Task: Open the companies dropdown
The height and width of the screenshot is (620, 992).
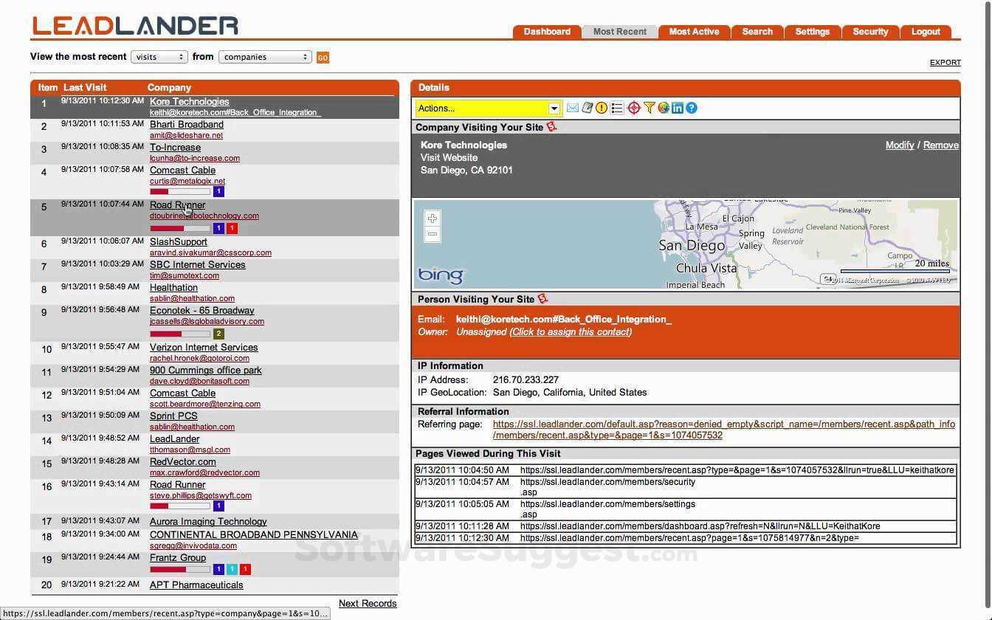Action: (265, 56)
